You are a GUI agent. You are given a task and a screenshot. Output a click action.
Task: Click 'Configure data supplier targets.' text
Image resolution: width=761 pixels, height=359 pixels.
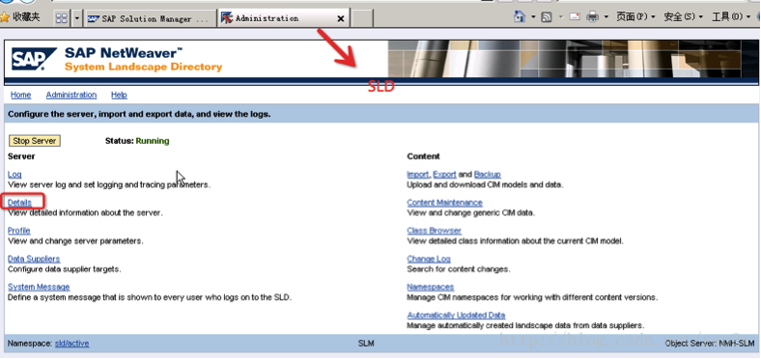[x=65, y=269]
